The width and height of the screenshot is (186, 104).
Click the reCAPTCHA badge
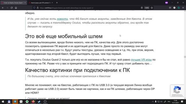[177, 91]
